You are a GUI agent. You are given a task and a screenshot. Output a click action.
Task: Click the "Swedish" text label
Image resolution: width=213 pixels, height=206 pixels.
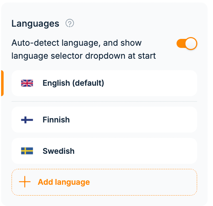click(58, 151)
